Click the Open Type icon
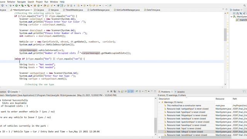 pos(45,5)
